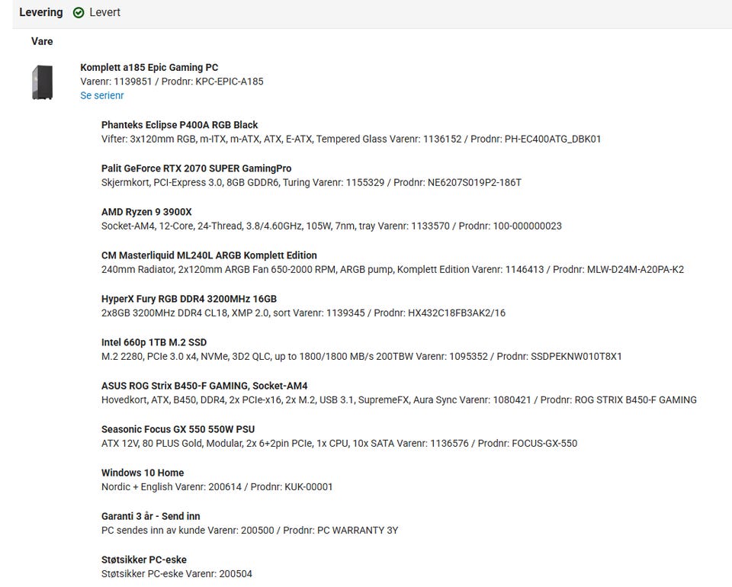Click '2x8GB 3200MHz DDR4 CL18' spec line
Viewport: 732px width, 587px height.
(303, 313)
